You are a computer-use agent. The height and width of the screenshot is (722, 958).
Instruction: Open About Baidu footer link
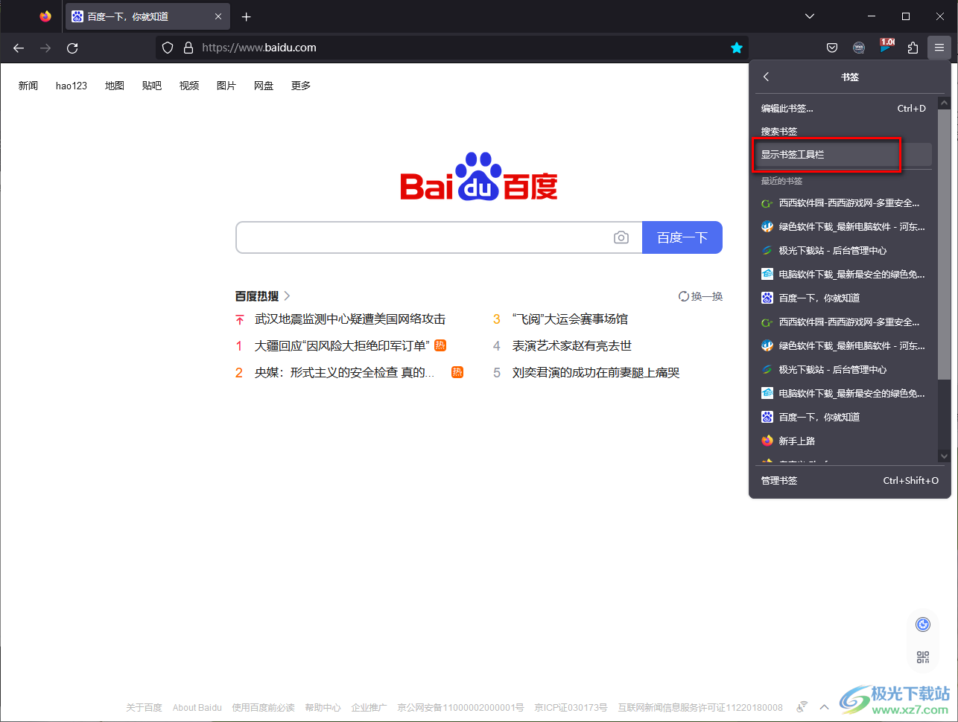[197, 708]
